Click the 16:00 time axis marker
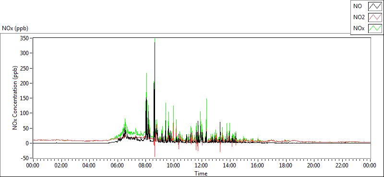 (258, 165)
